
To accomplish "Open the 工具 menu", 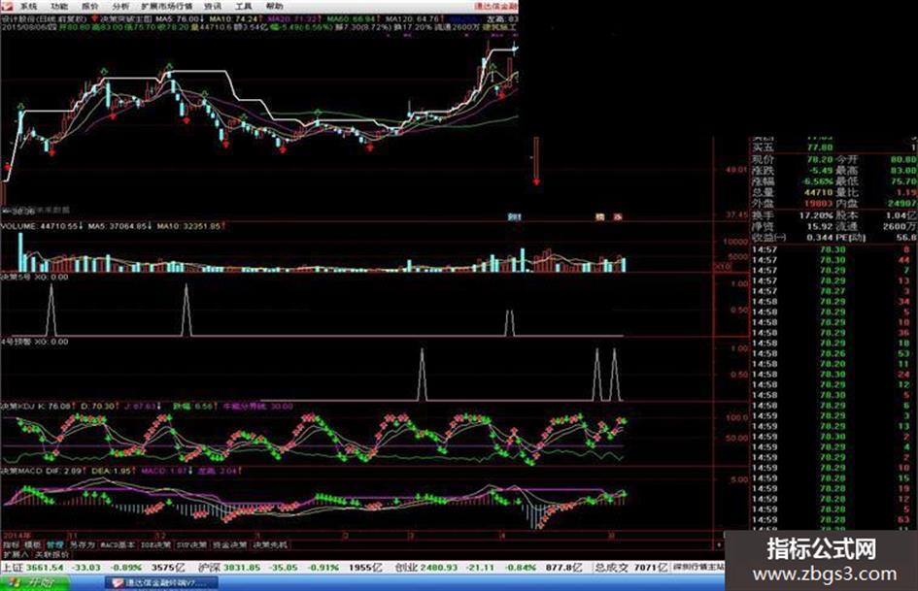I will point(243,7).
